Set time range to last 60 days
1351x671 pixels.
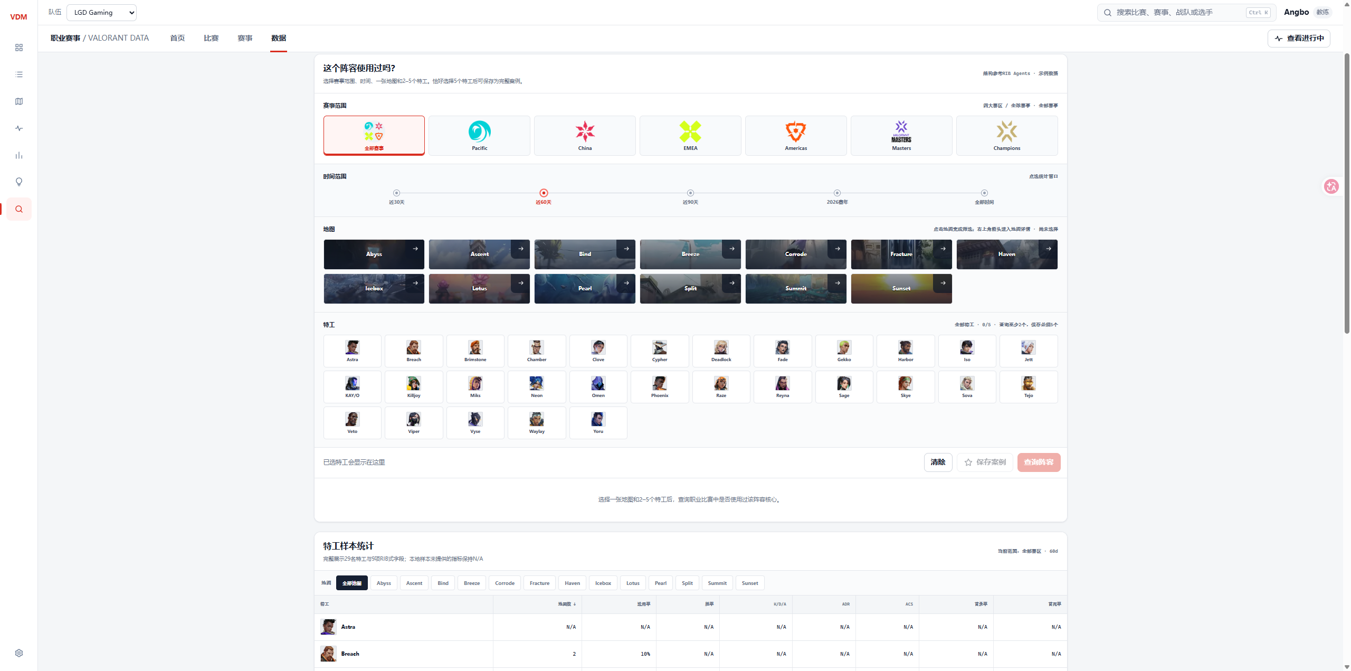pos(544,196)
